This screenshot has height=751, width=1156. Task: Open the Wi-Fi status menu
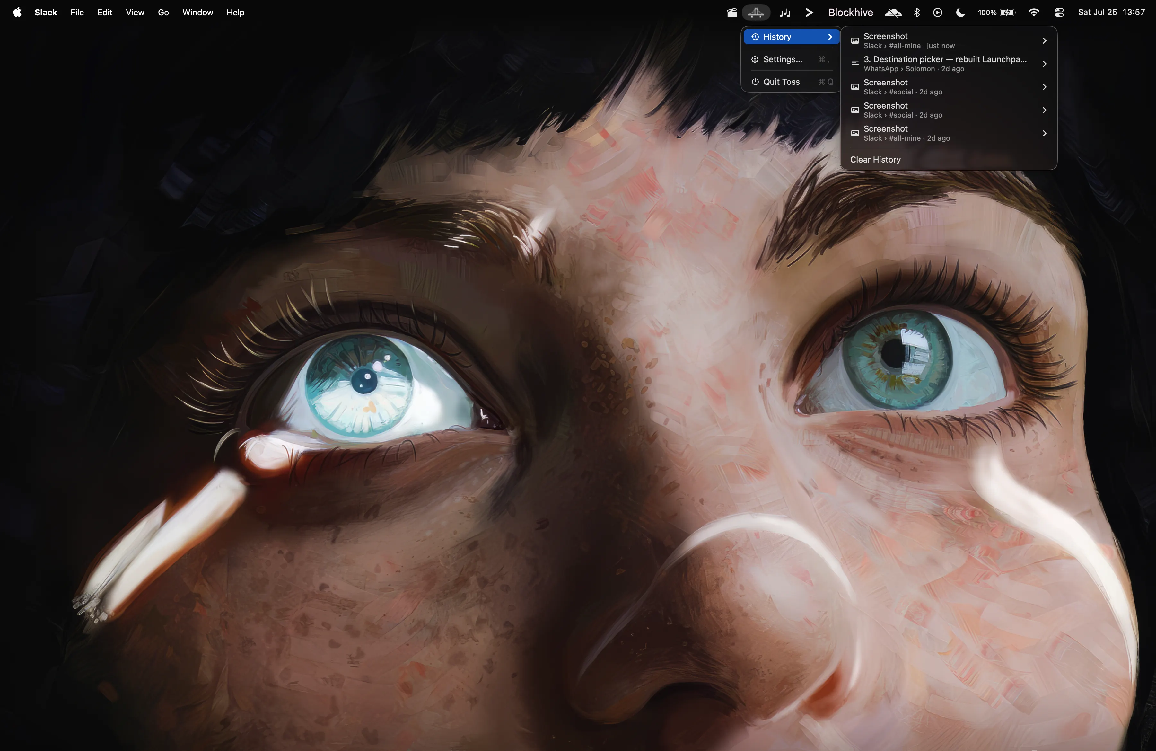(1034, 13)
